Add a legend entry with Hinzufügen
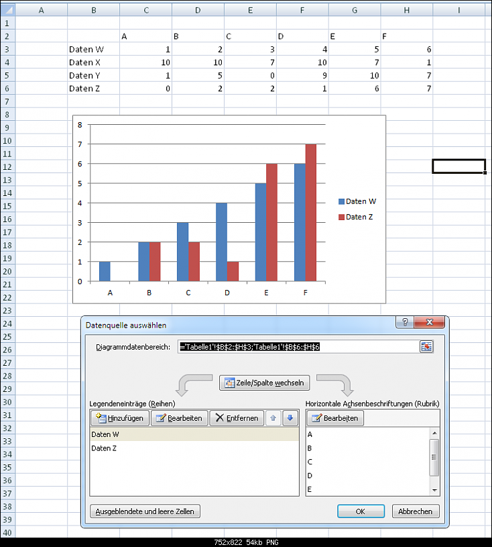Screen dimensions: 492x547 pos(119,418)
